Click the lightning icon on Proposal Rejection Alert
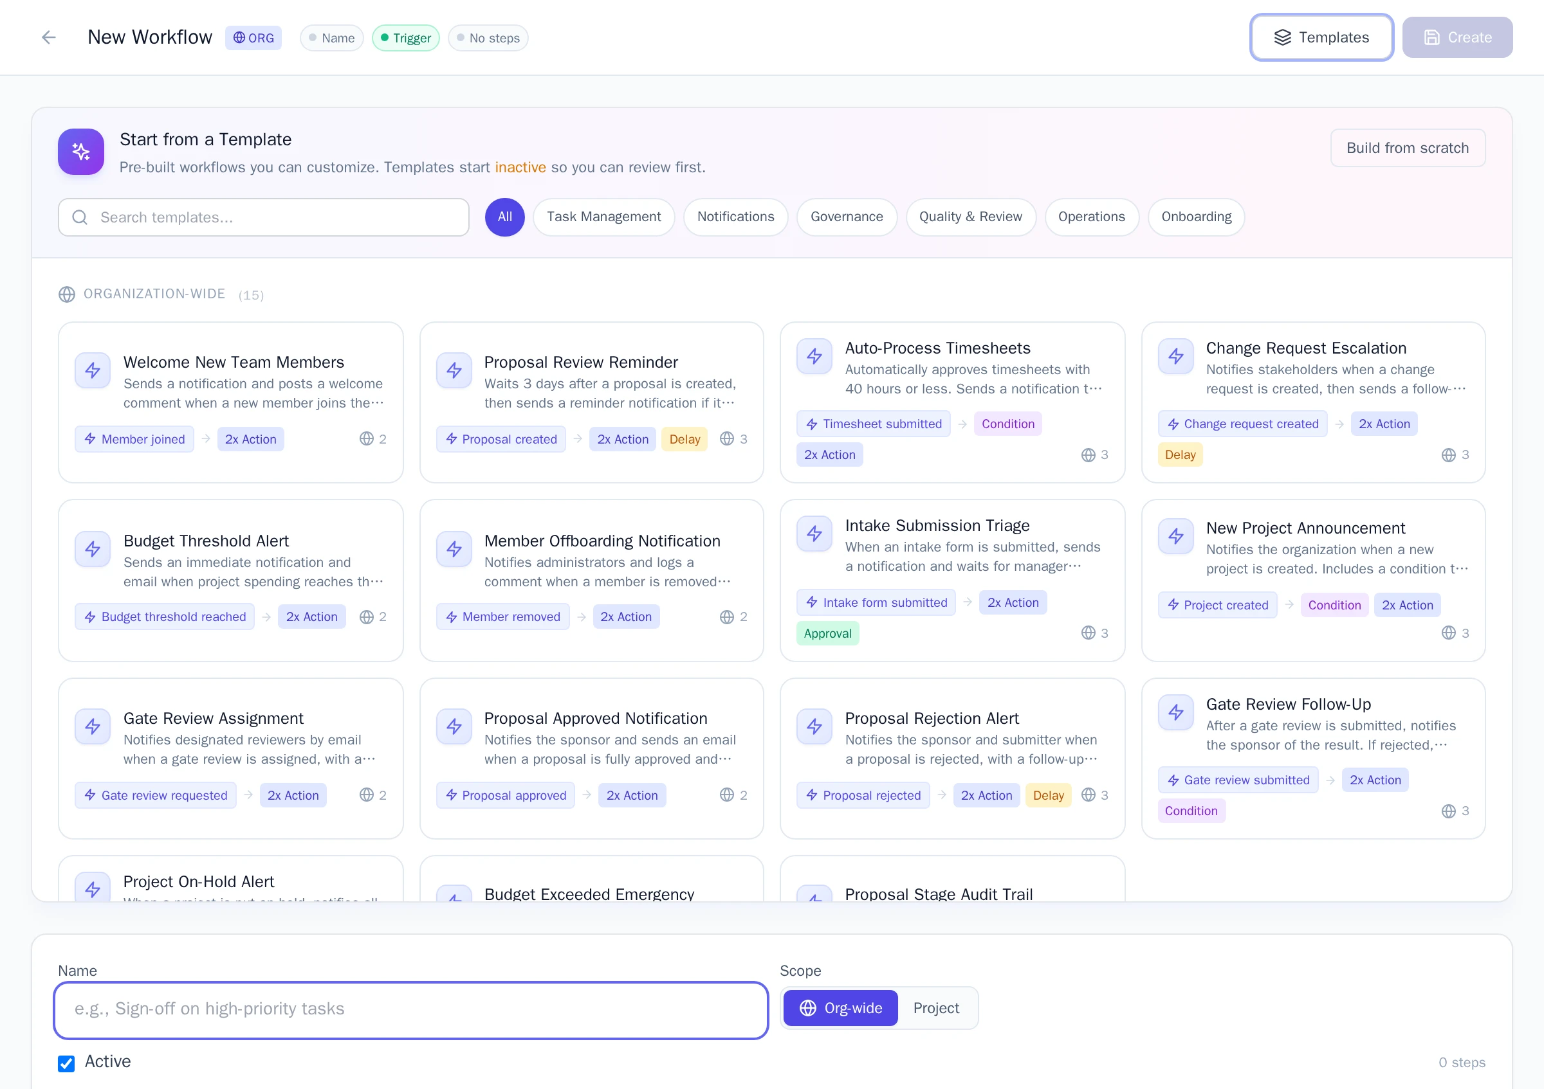Viewport: 1544px width, 1089px height. [x=814, y=726]
